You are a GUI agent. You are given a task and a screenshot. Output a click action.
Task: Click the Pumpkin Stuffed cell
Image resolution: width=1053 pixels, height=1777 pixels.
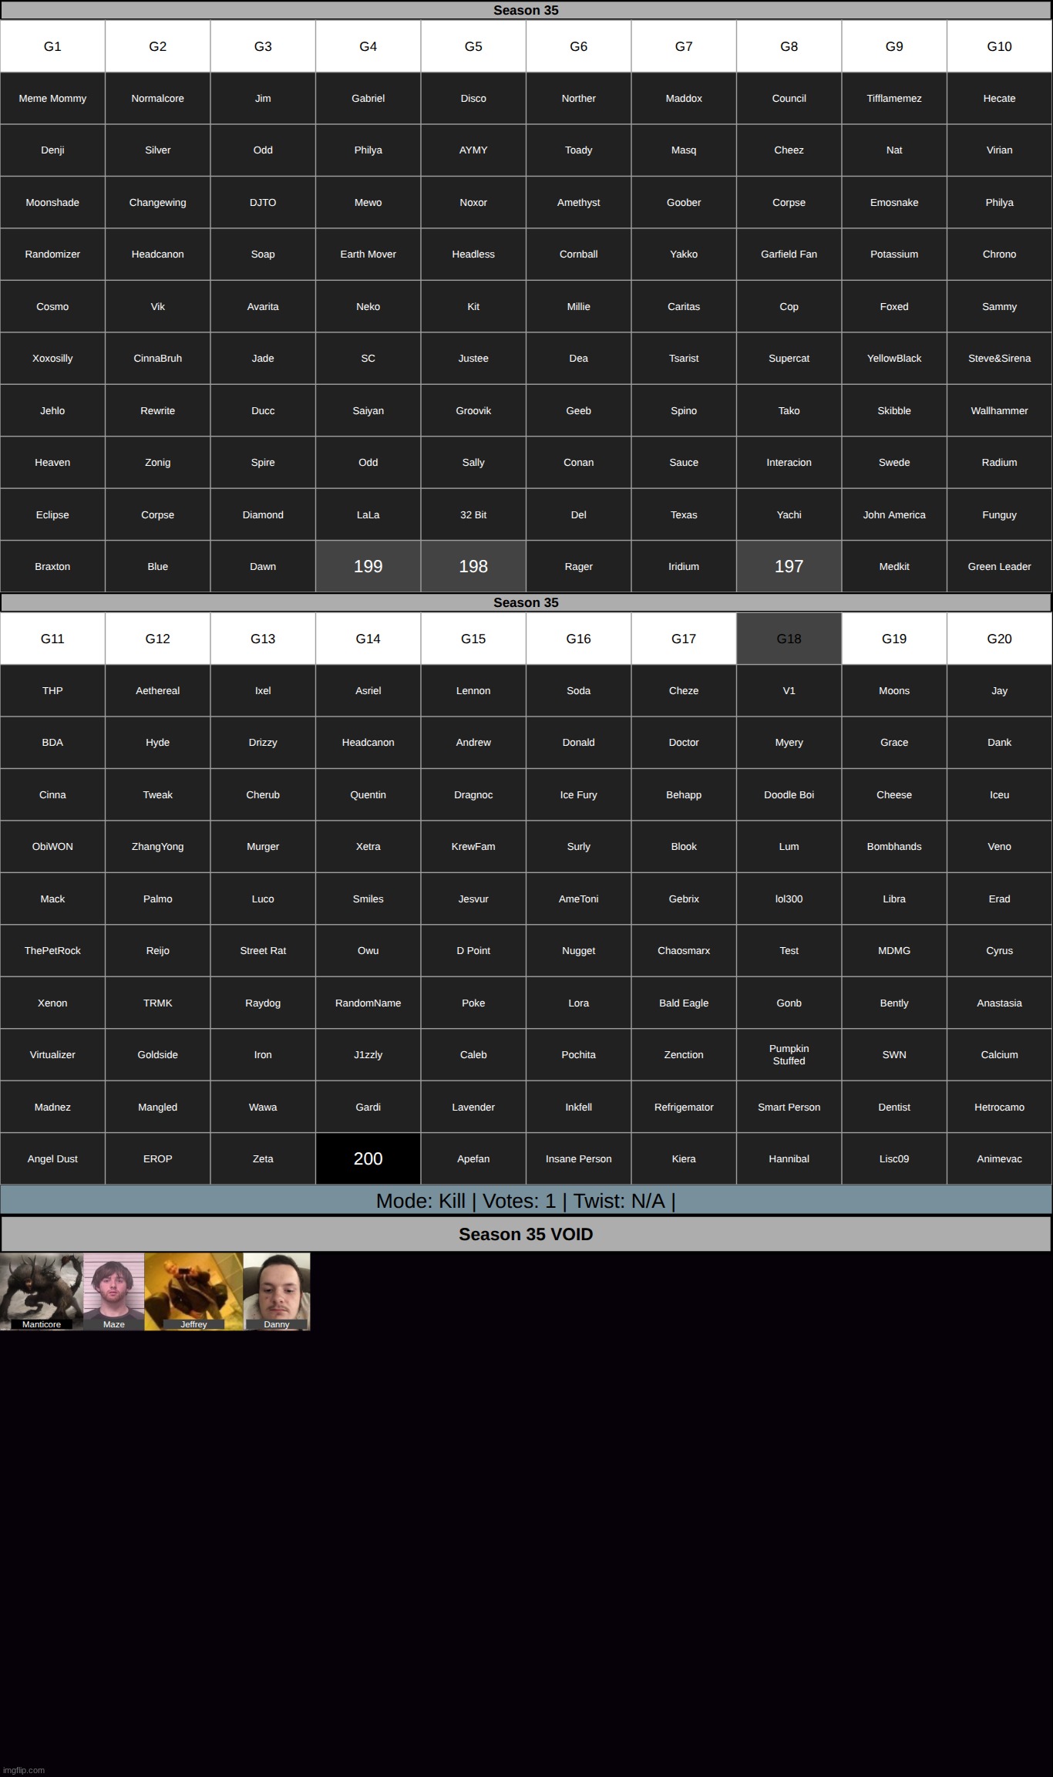tap(789, 1054)
